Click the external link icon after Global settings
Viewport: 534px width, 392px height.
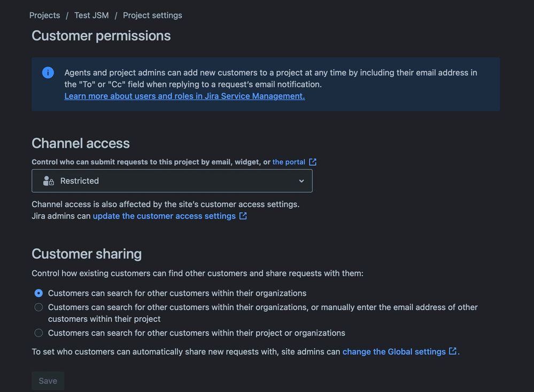pos(452,351)
